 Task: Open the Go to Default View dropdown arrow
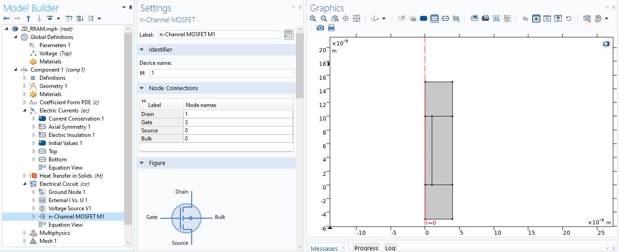tap(384, 19)
